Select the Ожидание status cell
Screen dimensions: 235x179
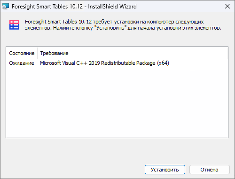click(22, 63)
